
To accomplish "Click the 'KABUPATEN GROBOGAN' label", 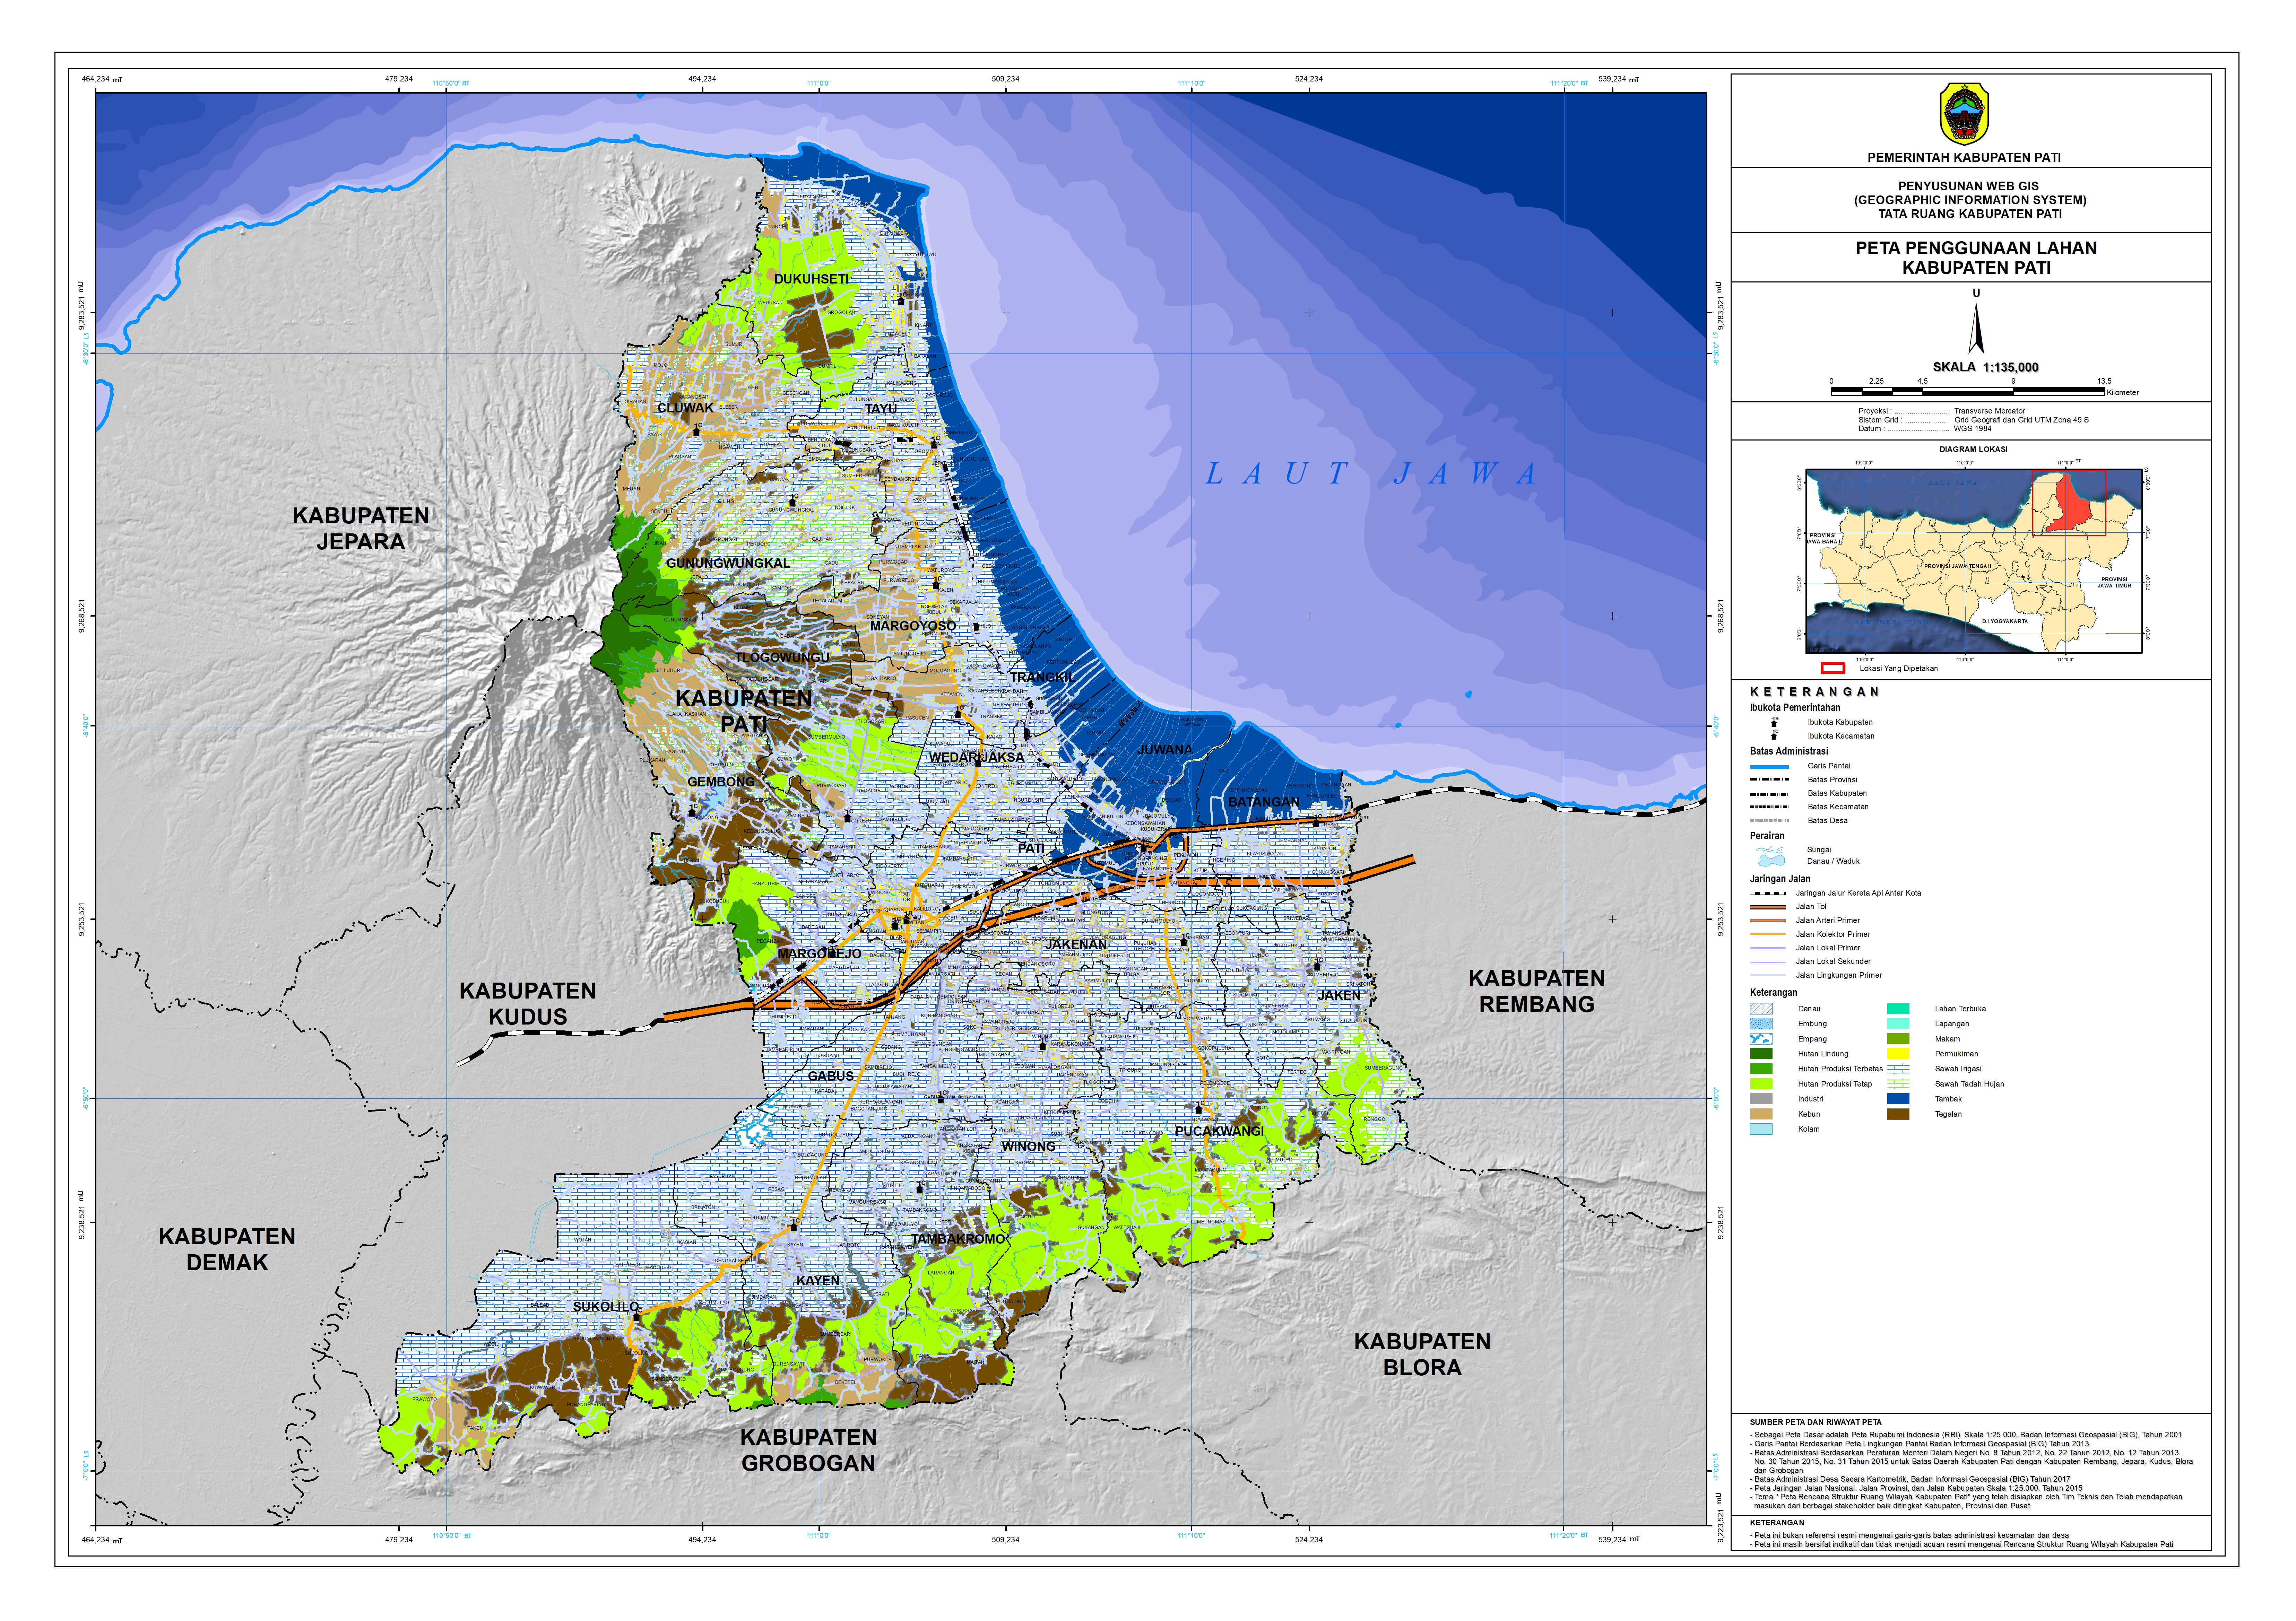I will pos(808,1450).
